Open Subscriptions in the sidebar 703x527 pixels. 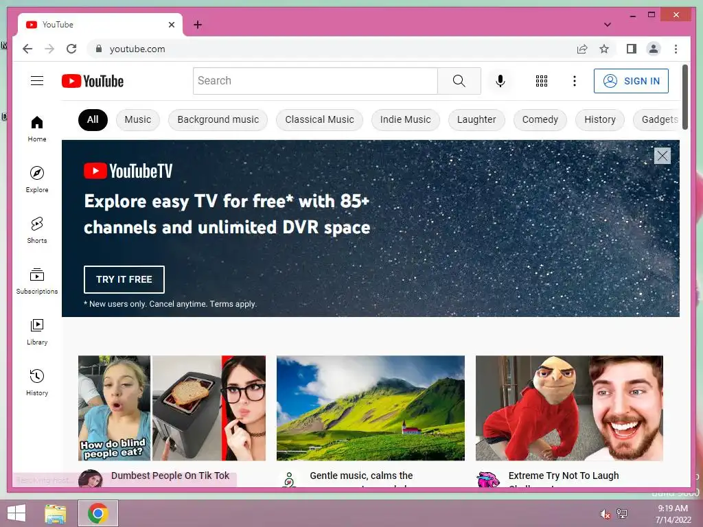point(37,281)
